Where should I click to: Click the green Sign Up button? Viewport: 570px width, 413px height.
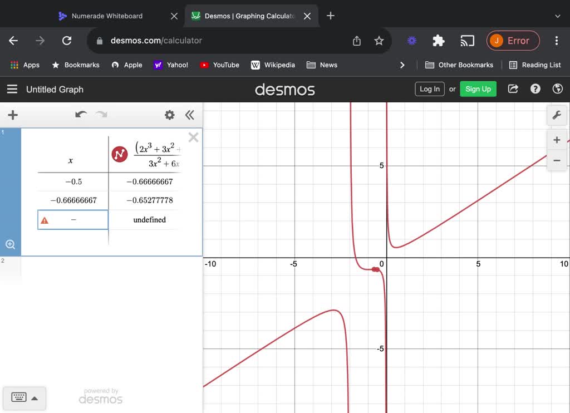[x=478, y=88]
